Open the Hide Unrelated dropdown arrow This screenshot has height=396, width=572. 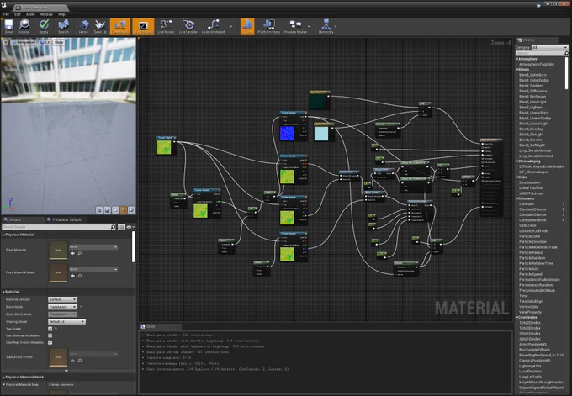230,26
